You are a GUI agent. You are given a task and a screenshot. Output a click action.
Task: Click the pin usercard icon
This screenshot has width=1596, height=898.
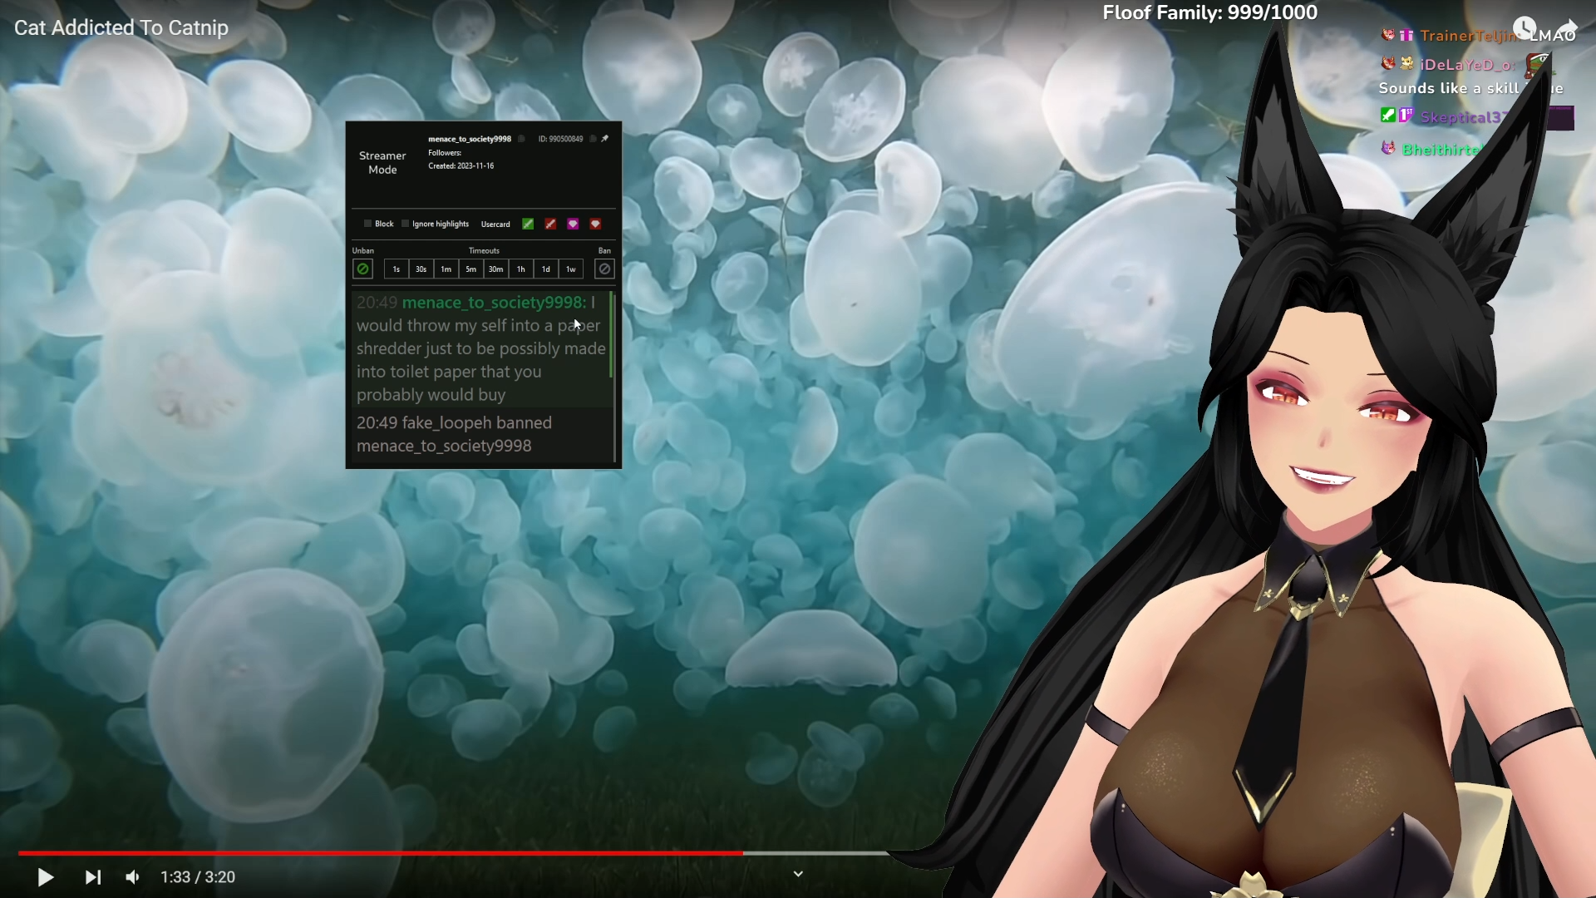(x=605, y=139)
